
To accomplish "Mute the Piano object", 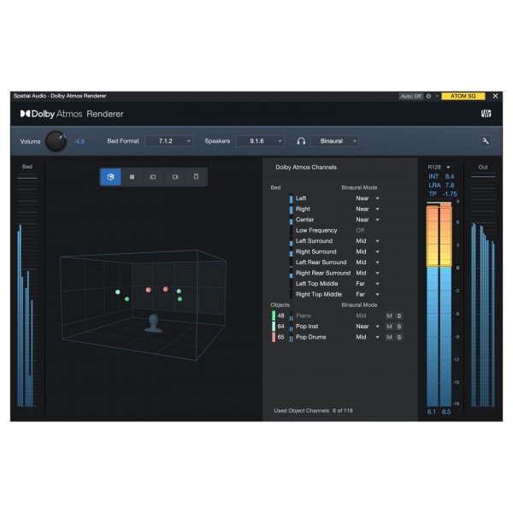I will 389,315.
